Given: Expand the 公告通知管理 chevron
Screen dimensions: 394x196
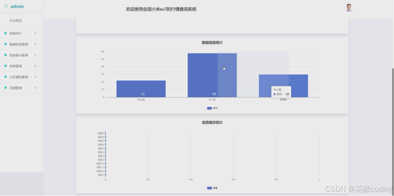Looking at the screenshot, I should tap(35, 77).
